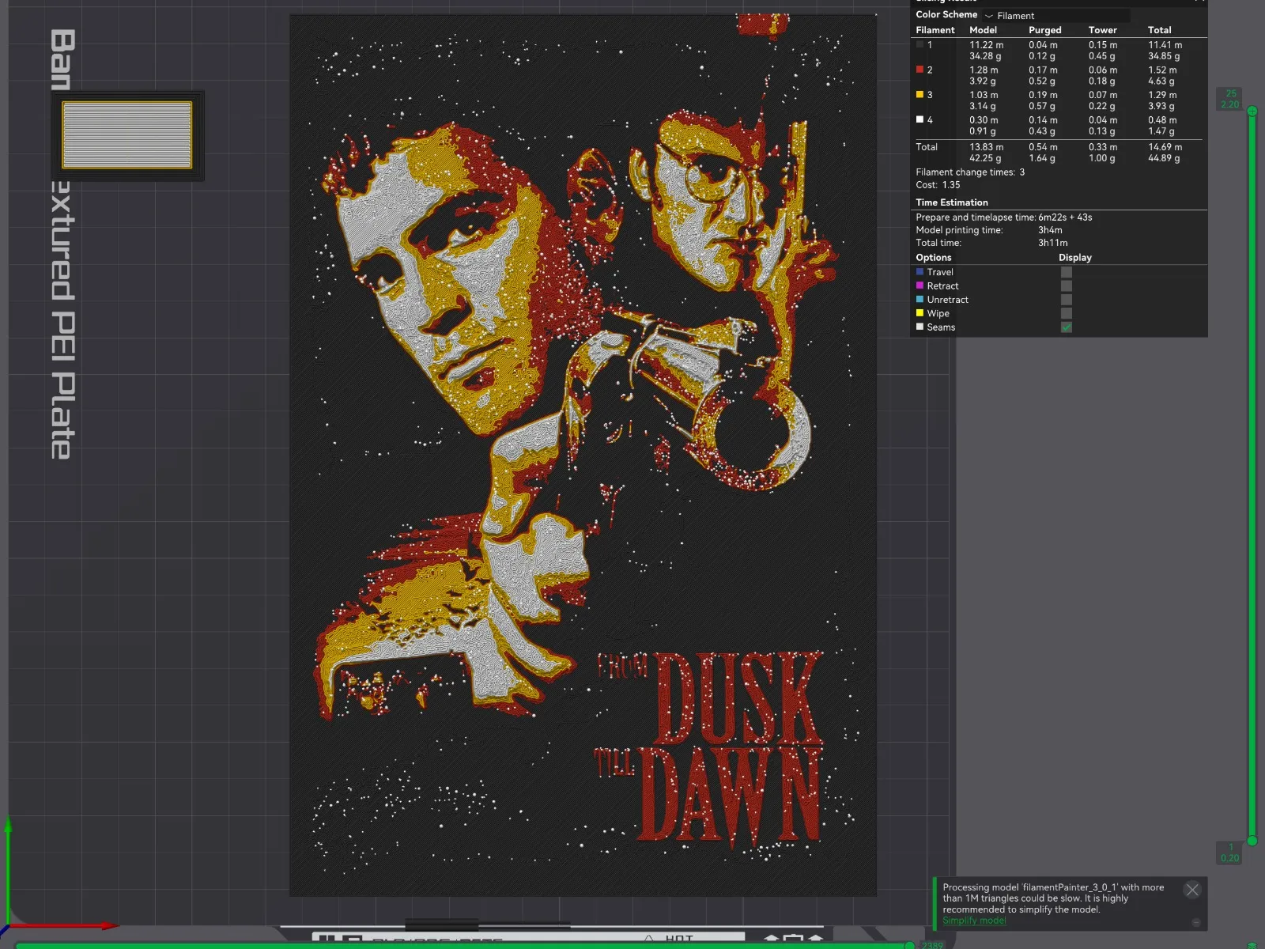Click the 'Filament change times: 3' text
Screen dimensions: 1265x949
click(970, 172)
